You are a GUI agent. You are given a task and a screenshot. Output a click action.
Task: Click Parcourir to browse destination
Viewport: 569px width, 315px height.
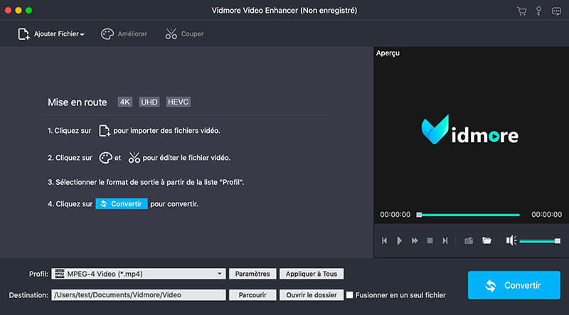tap(252, 295)
